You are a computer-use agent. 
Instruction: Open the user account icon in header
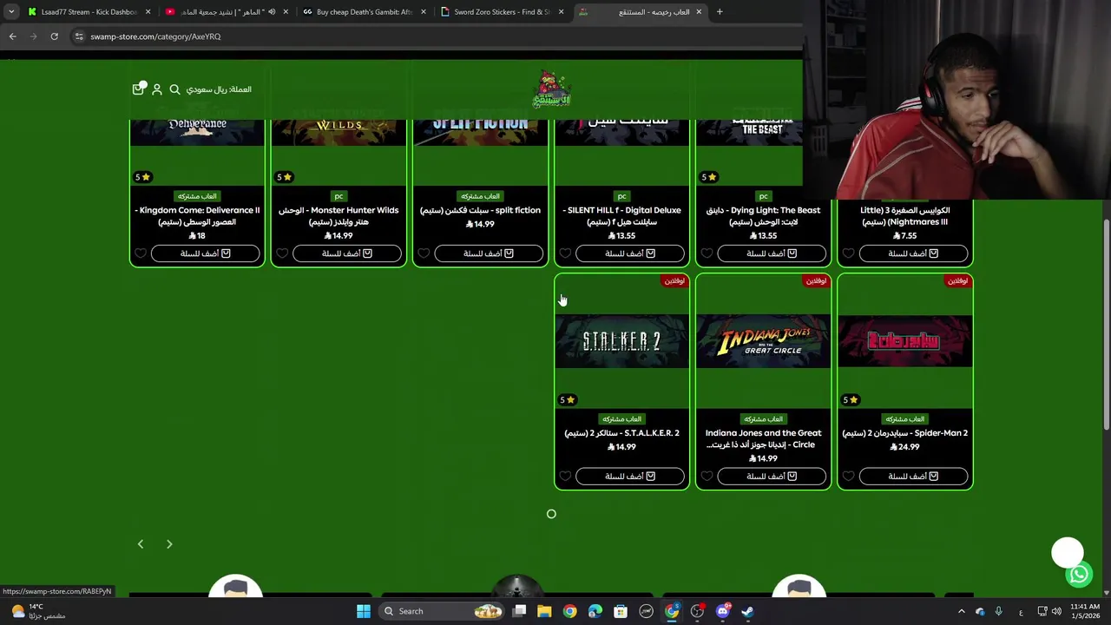157,89
